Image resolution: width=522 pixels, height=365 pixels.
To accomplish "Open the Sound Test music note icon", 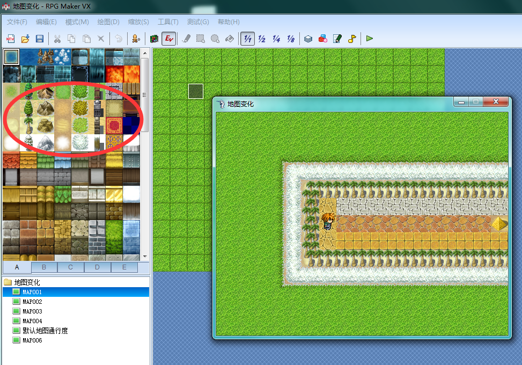I will click(x=352, y=39).
